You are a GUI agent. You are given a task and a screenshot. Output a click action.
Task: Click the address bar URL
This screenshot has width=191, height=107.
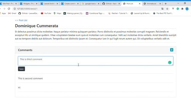pos(27,9)
